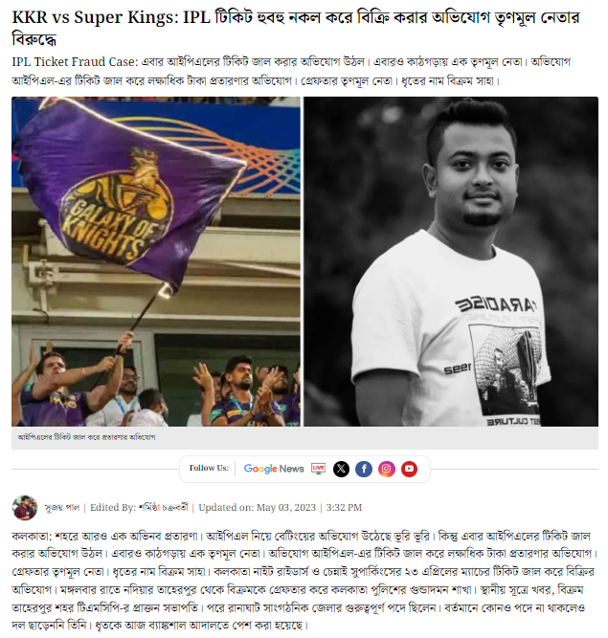Open the YouTube follow icon

[x=409, y=469]
